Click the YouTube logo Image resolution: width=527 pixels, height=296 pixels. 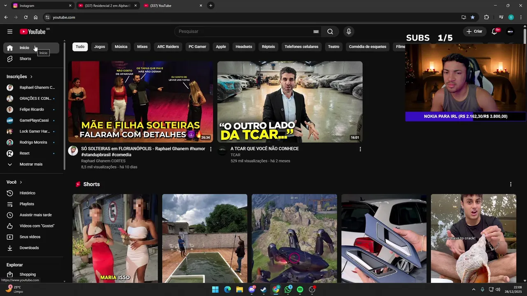coord(33,32)
